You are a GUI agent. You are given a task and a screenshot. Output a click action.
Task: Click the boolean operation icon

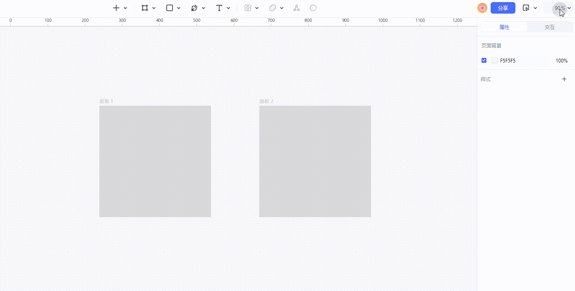272,8
